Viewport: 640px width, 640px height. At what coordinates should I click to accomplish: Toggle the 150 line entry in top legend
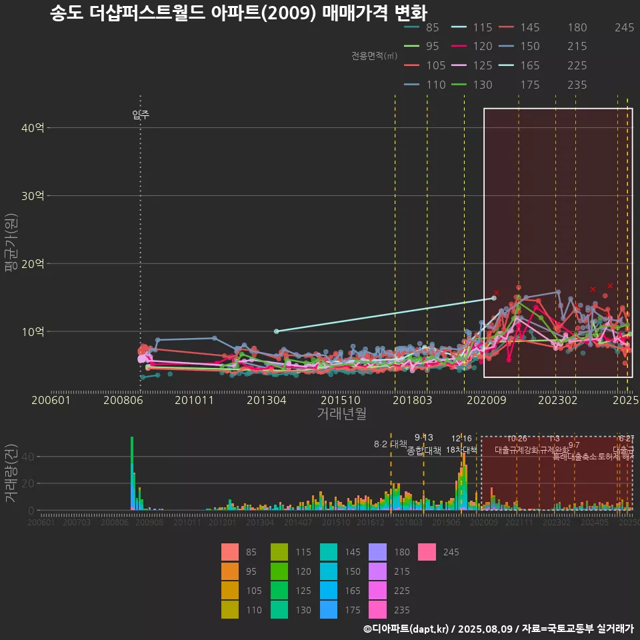click(x=519, y=46)
